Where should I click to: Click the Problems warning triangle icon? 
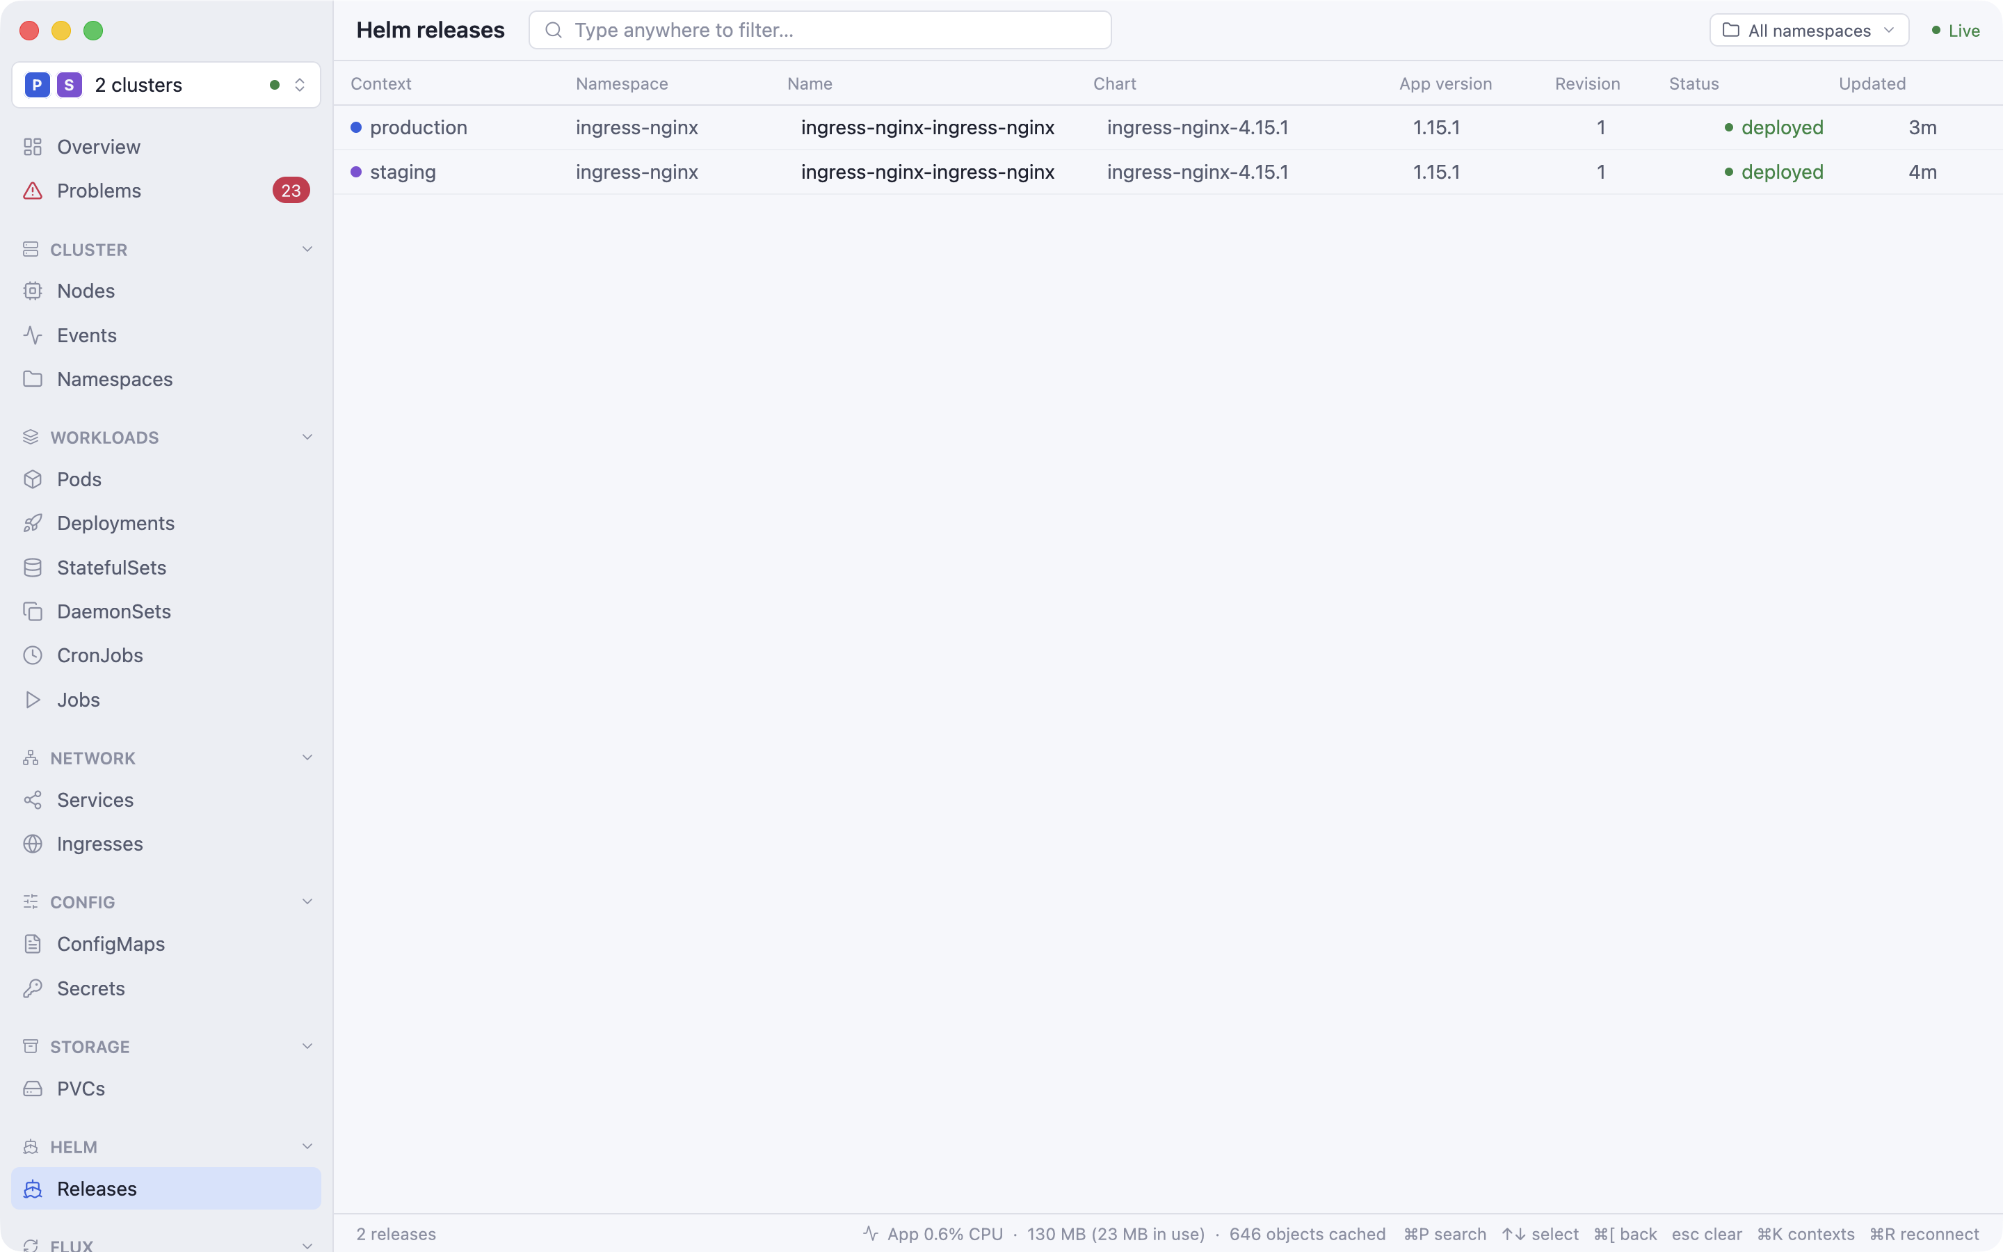click(32, 191)
